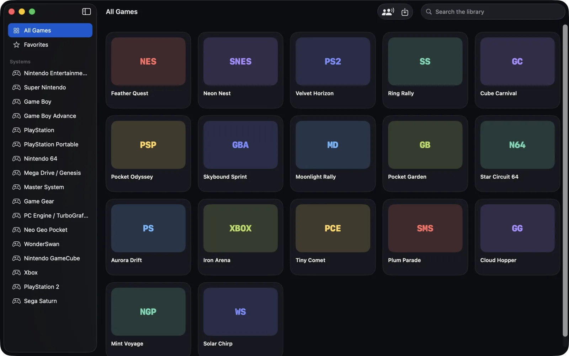Select Moonlight Rally MD cover
This screenshot has height=356, width=569.
pos(333,145)
